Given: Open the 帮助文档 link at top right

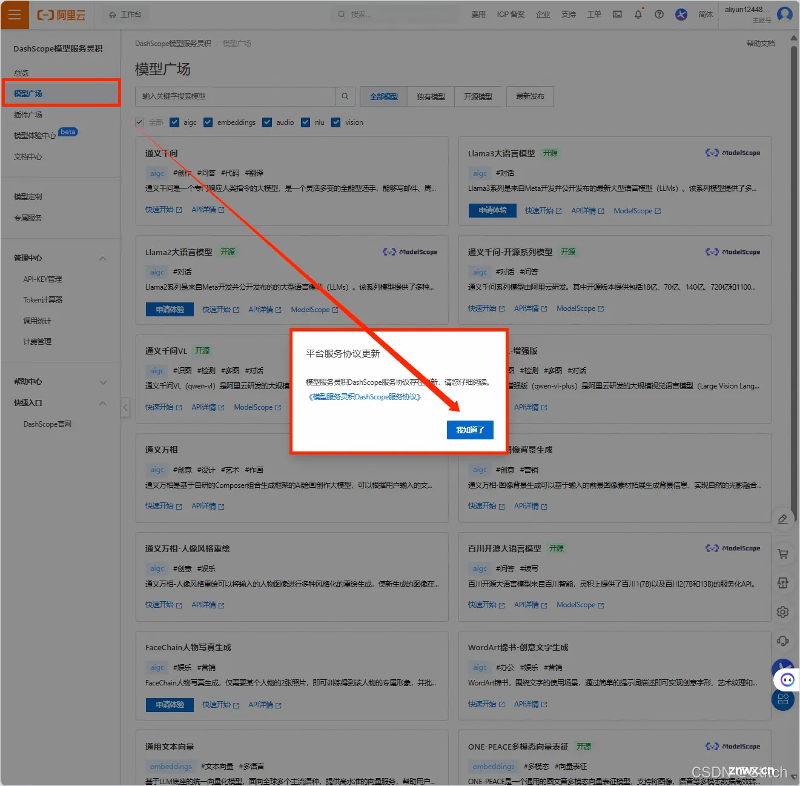Looking at the screenshot, I should 761,44.
